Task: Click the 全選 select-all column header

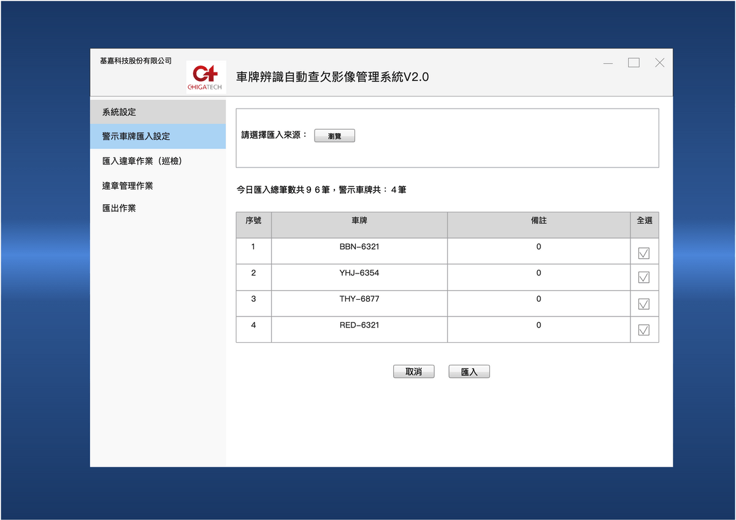Action: 644,221
